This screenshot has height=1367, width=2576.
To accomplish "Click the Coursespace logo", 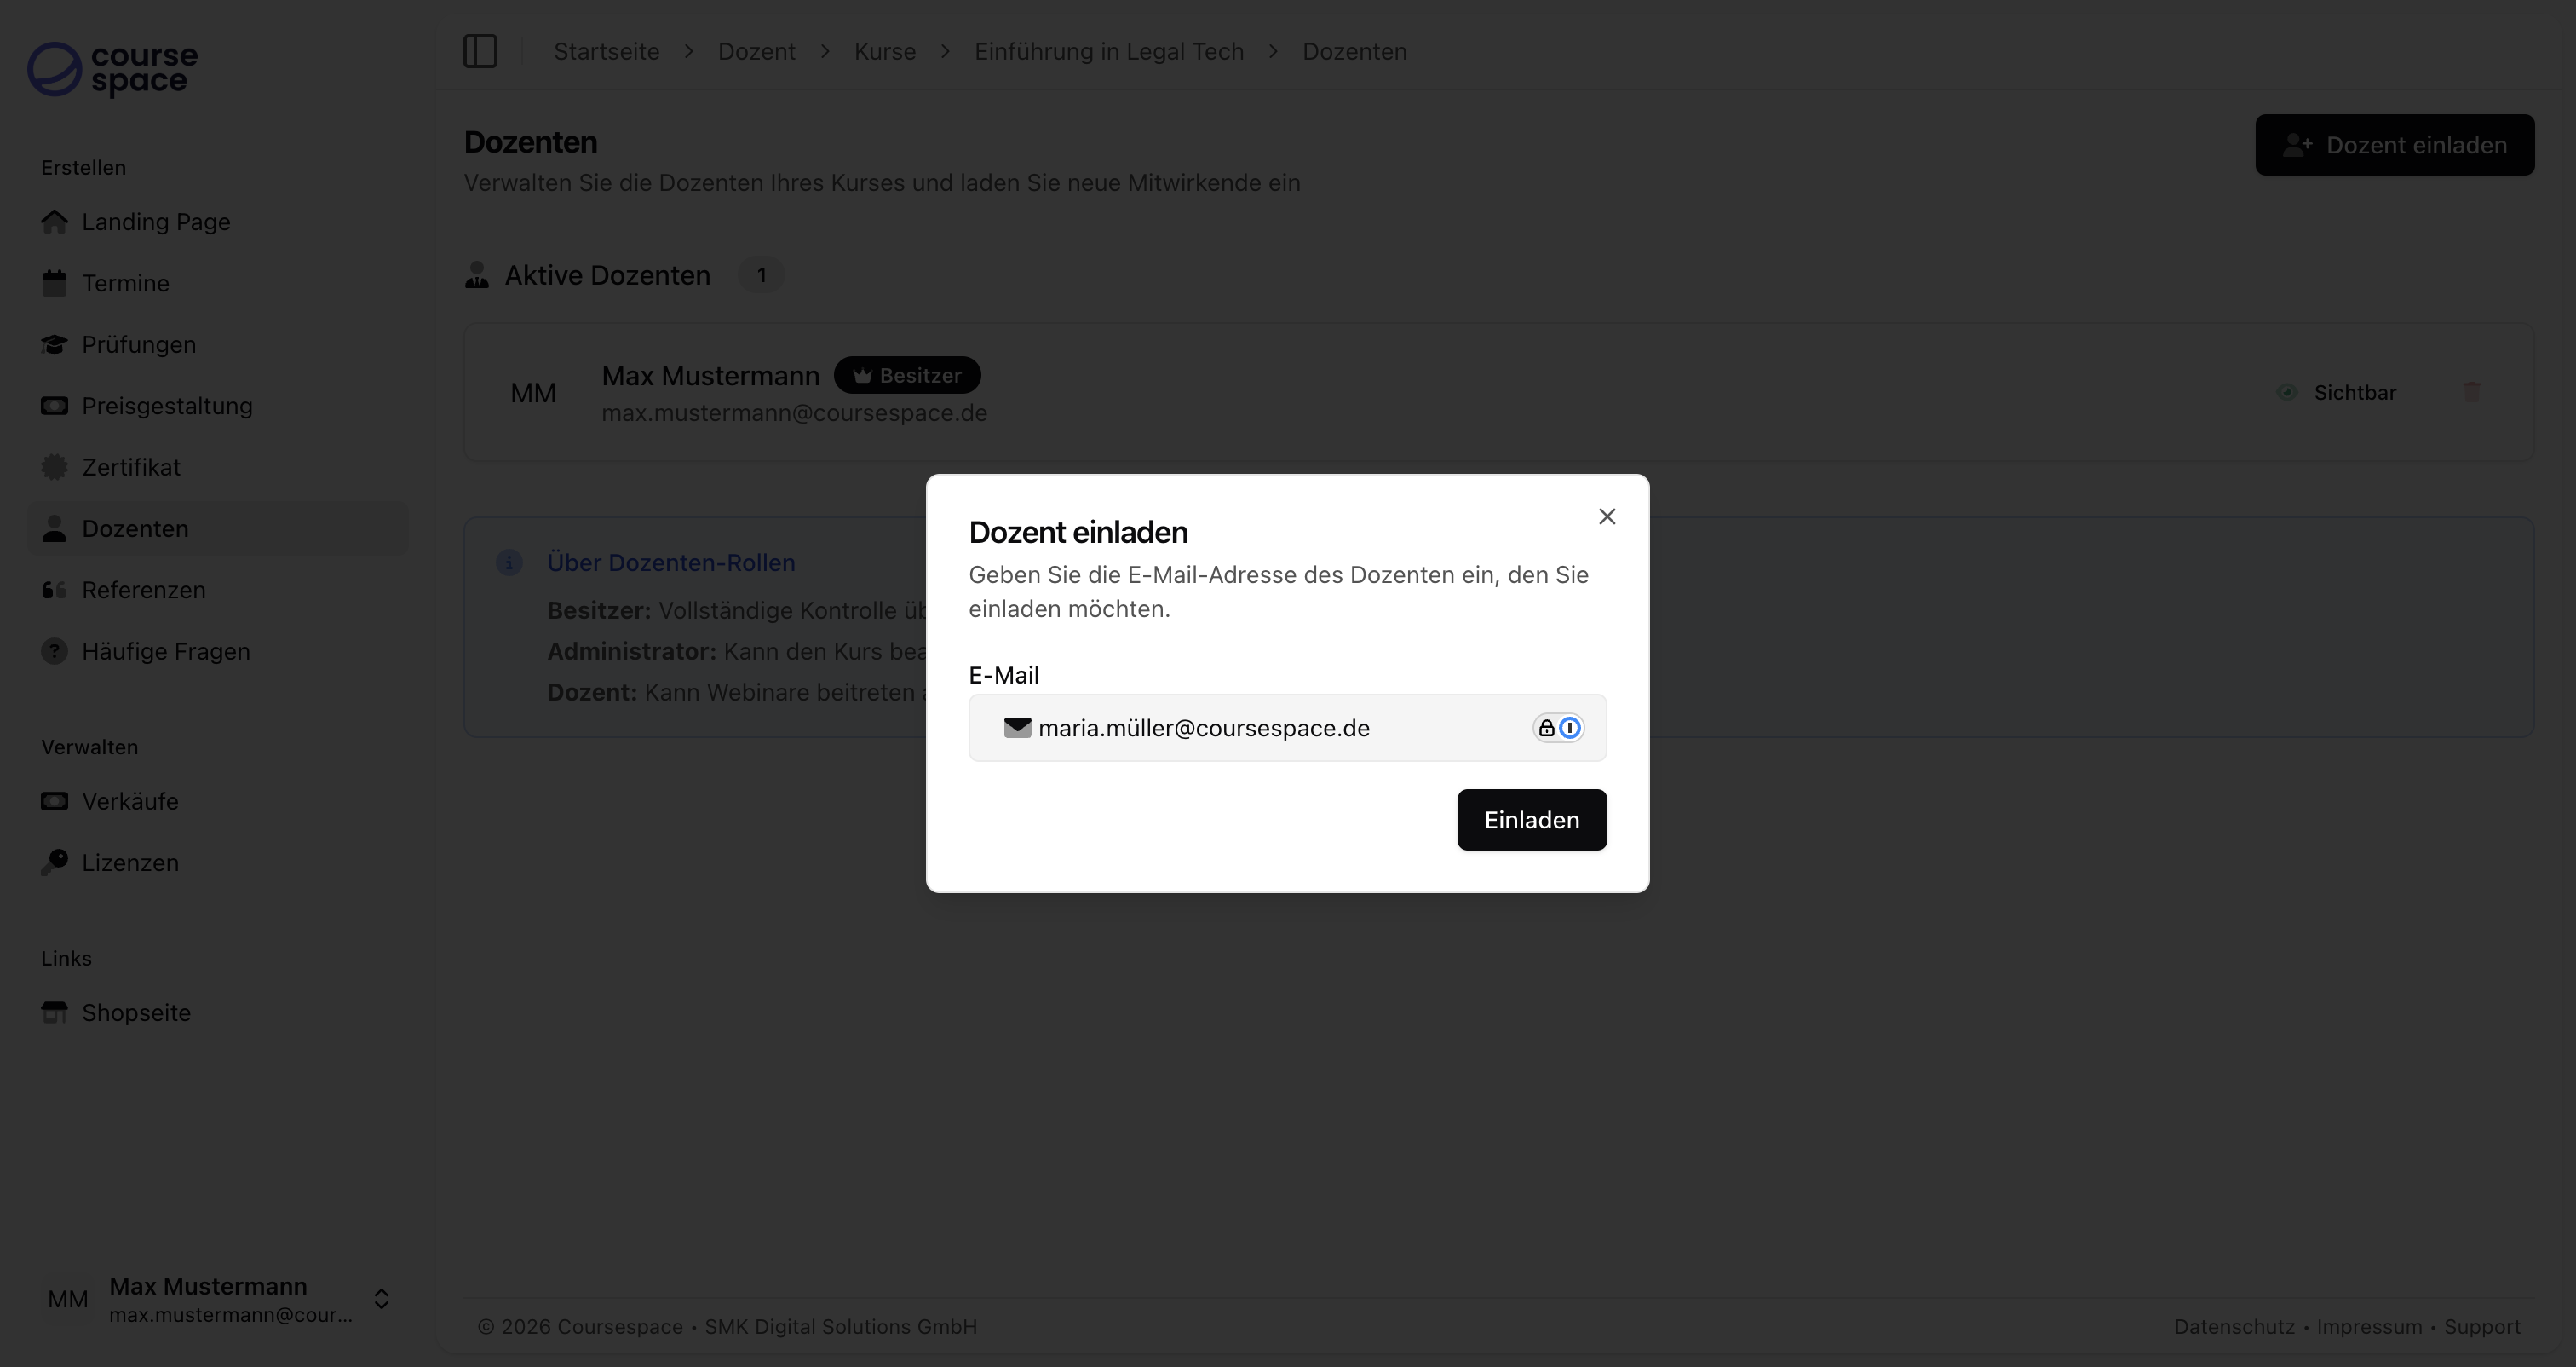I will [x=112, y=69].
